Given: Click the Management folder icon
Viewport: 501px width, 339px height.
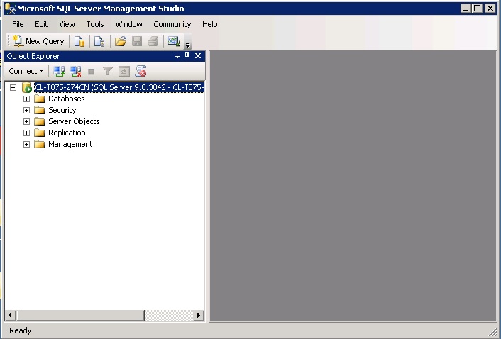Looking at the screenshot, I should (39, 144).
